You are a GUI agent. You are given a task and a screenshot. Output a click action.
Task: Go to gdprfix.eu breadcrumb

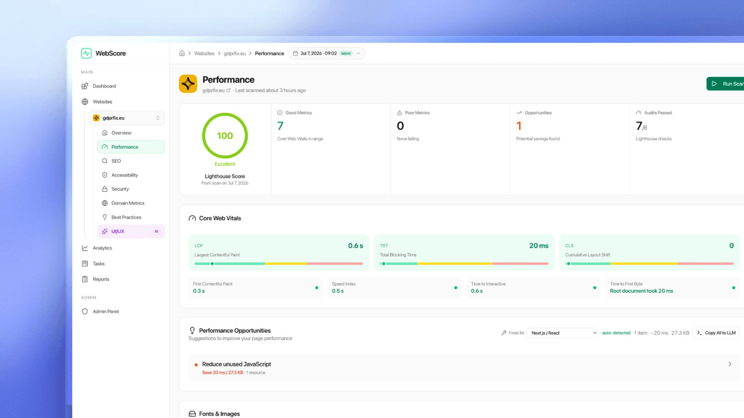click(234, 53)
